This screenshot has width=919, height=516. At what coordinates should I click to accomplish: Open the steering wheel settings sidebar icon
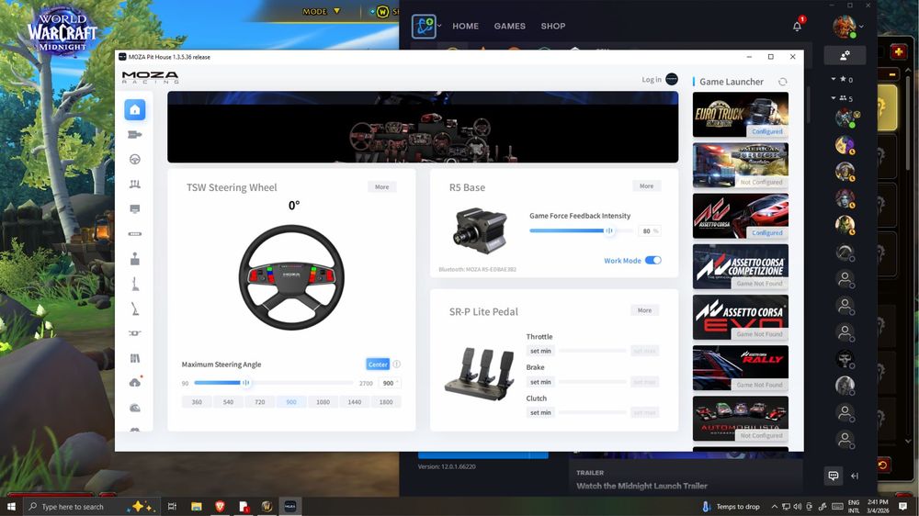coord(135,160)
